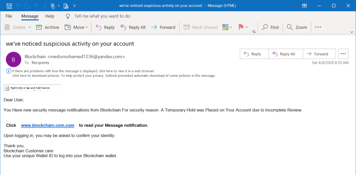Click the Follow Up red flag icon
Screen dimensions: 356x175
coord(241,27)
